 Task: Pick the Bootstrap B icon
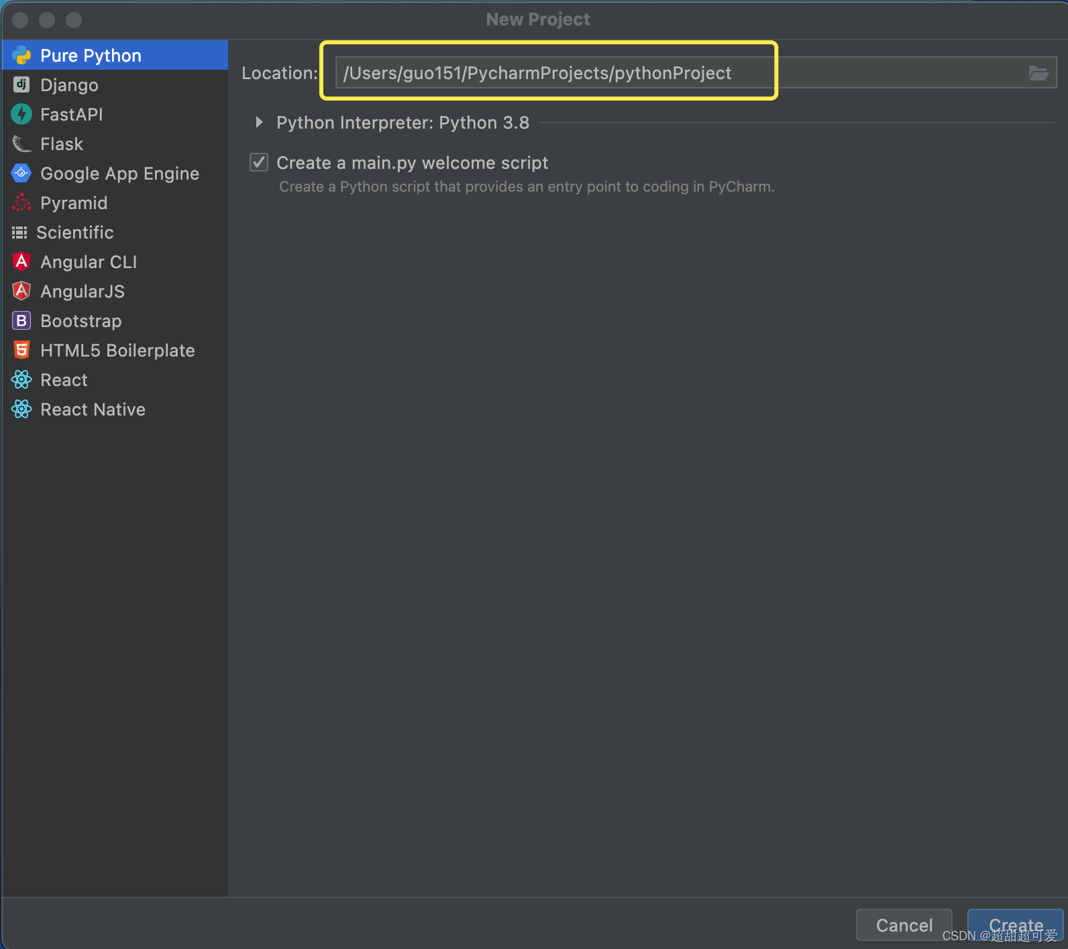21,320
